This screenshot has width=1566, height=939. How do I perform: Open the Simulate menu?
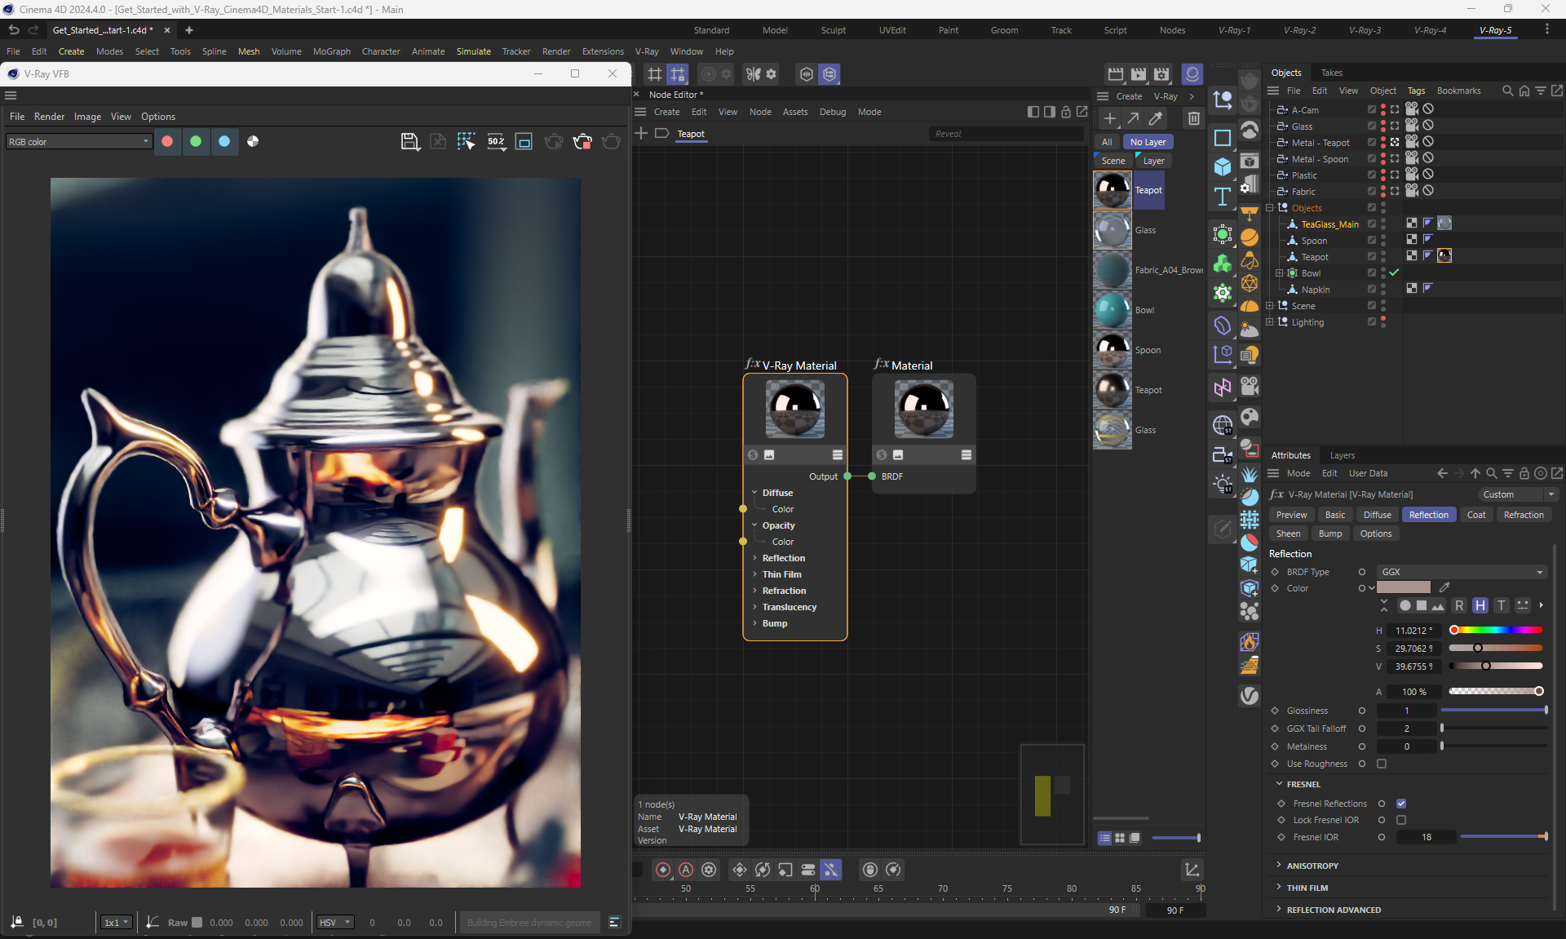tap(473, 51)
